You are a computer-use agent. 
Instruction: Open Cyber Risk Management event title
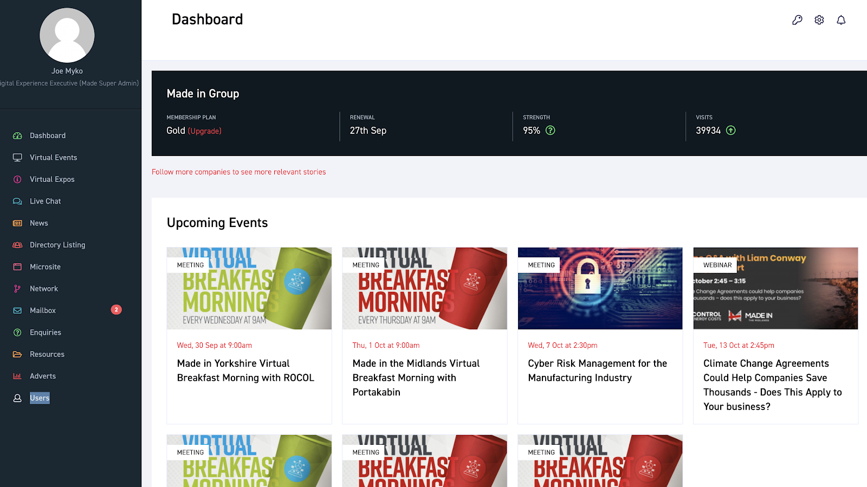click(598, 371)
